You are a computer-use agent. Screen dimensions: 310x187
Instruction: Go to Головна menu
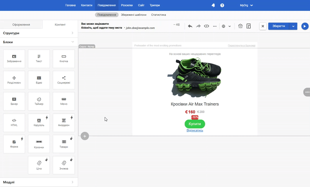point(71,5)
